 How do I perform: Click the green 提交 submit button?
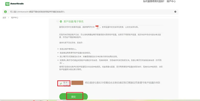pyautogui.click(x=74, y=97)
